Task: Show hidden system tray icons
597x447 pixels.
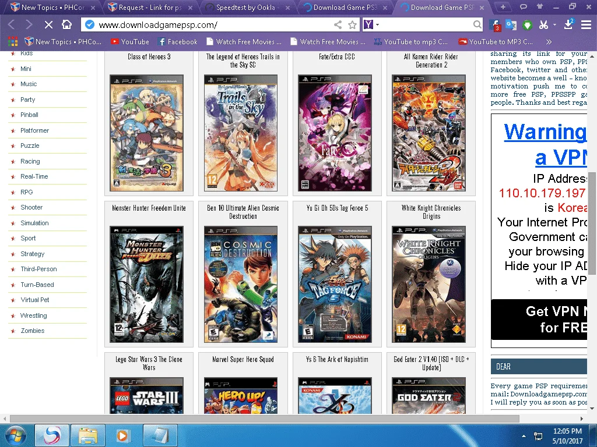Action: click(x=524, y=436)
